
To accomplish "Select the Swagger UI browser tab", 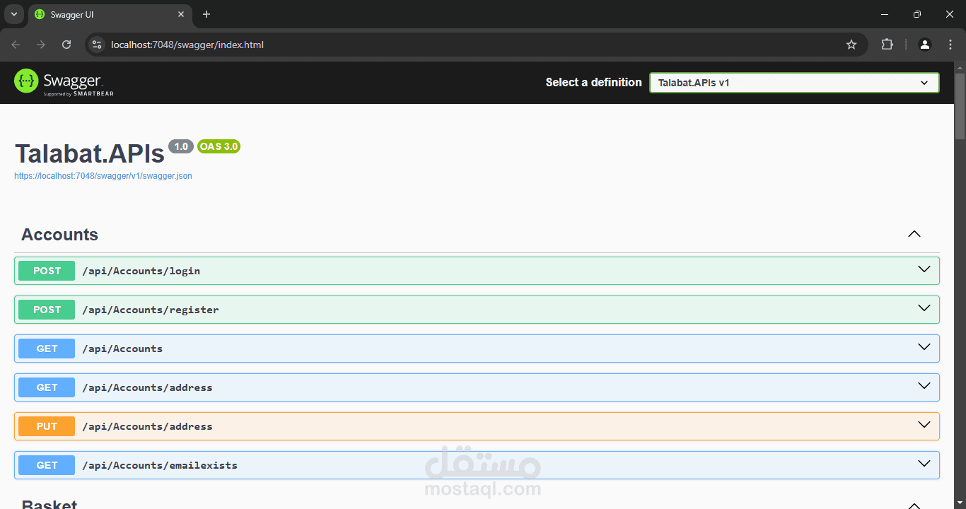I will pos(110,14).
